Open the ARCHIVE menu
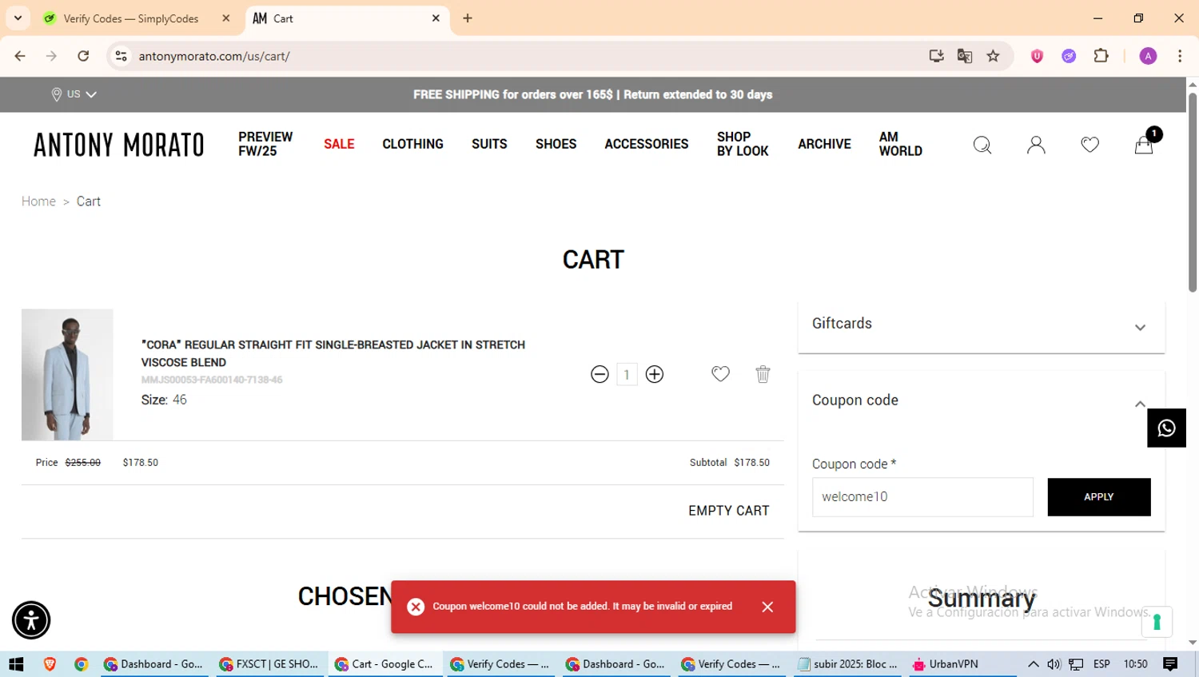This screenshot has height=677, width=1199. 824,144
